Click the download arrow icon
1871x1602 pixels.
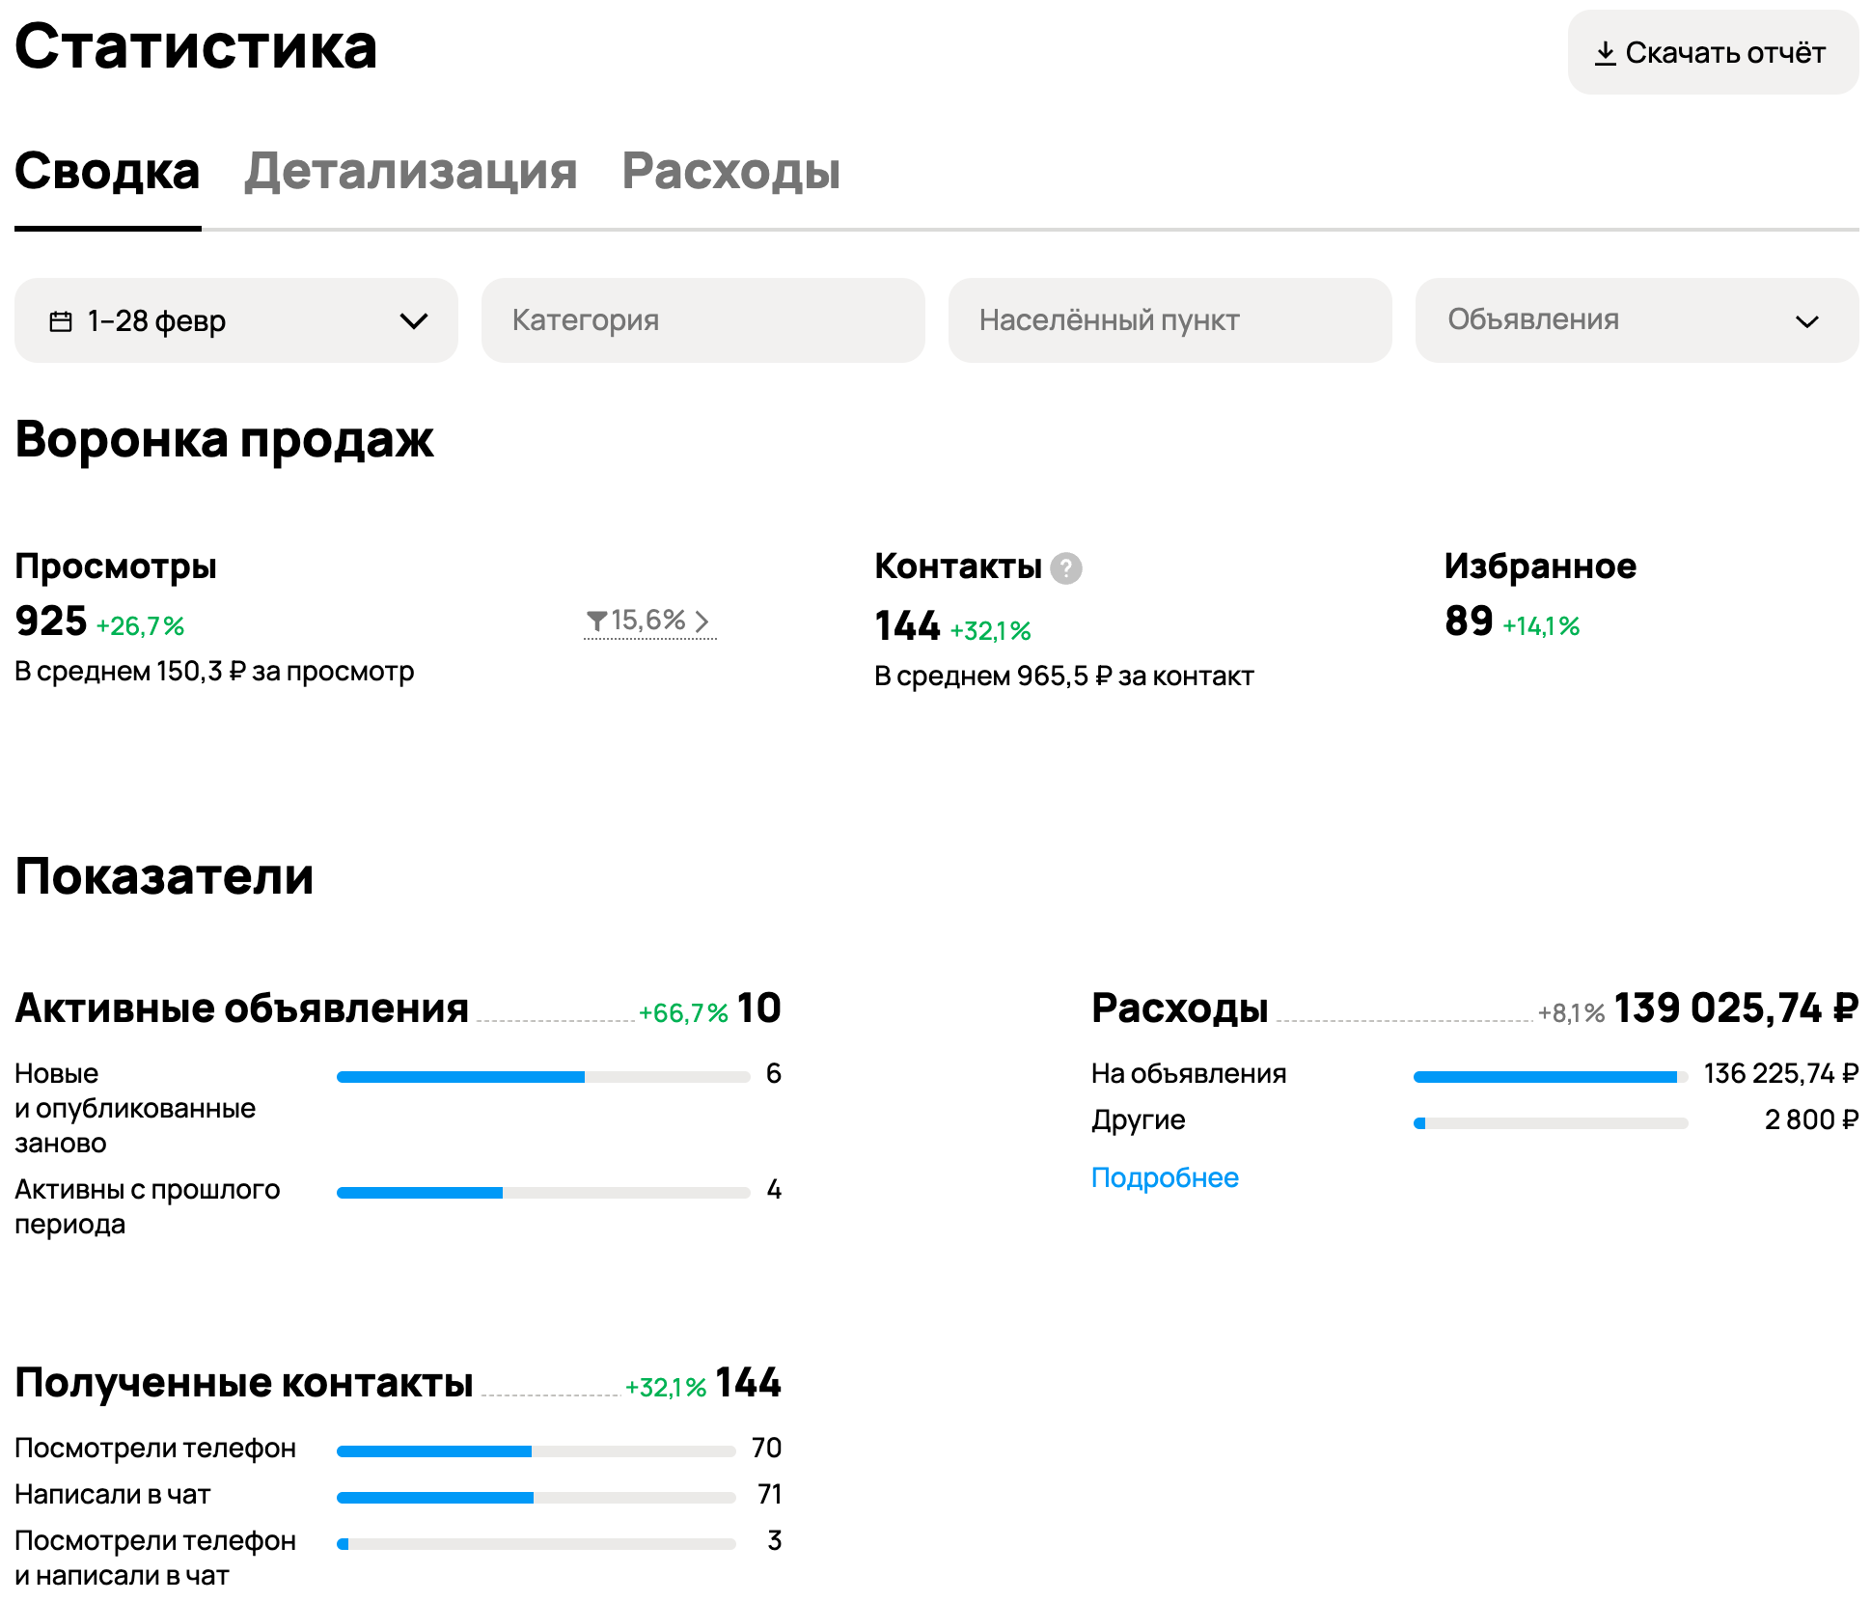coord(1605,53)
